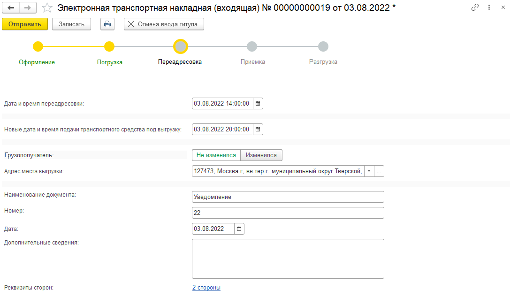The width and height of the screenshot is (510, 298).
Task: Click the Записать button
Action: pos(72,24)
